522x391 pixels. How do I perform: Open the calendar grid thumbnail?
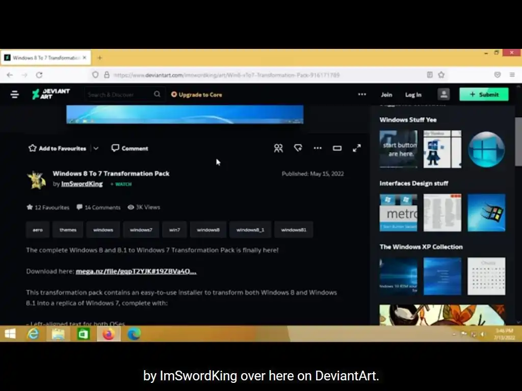point(486,276)
